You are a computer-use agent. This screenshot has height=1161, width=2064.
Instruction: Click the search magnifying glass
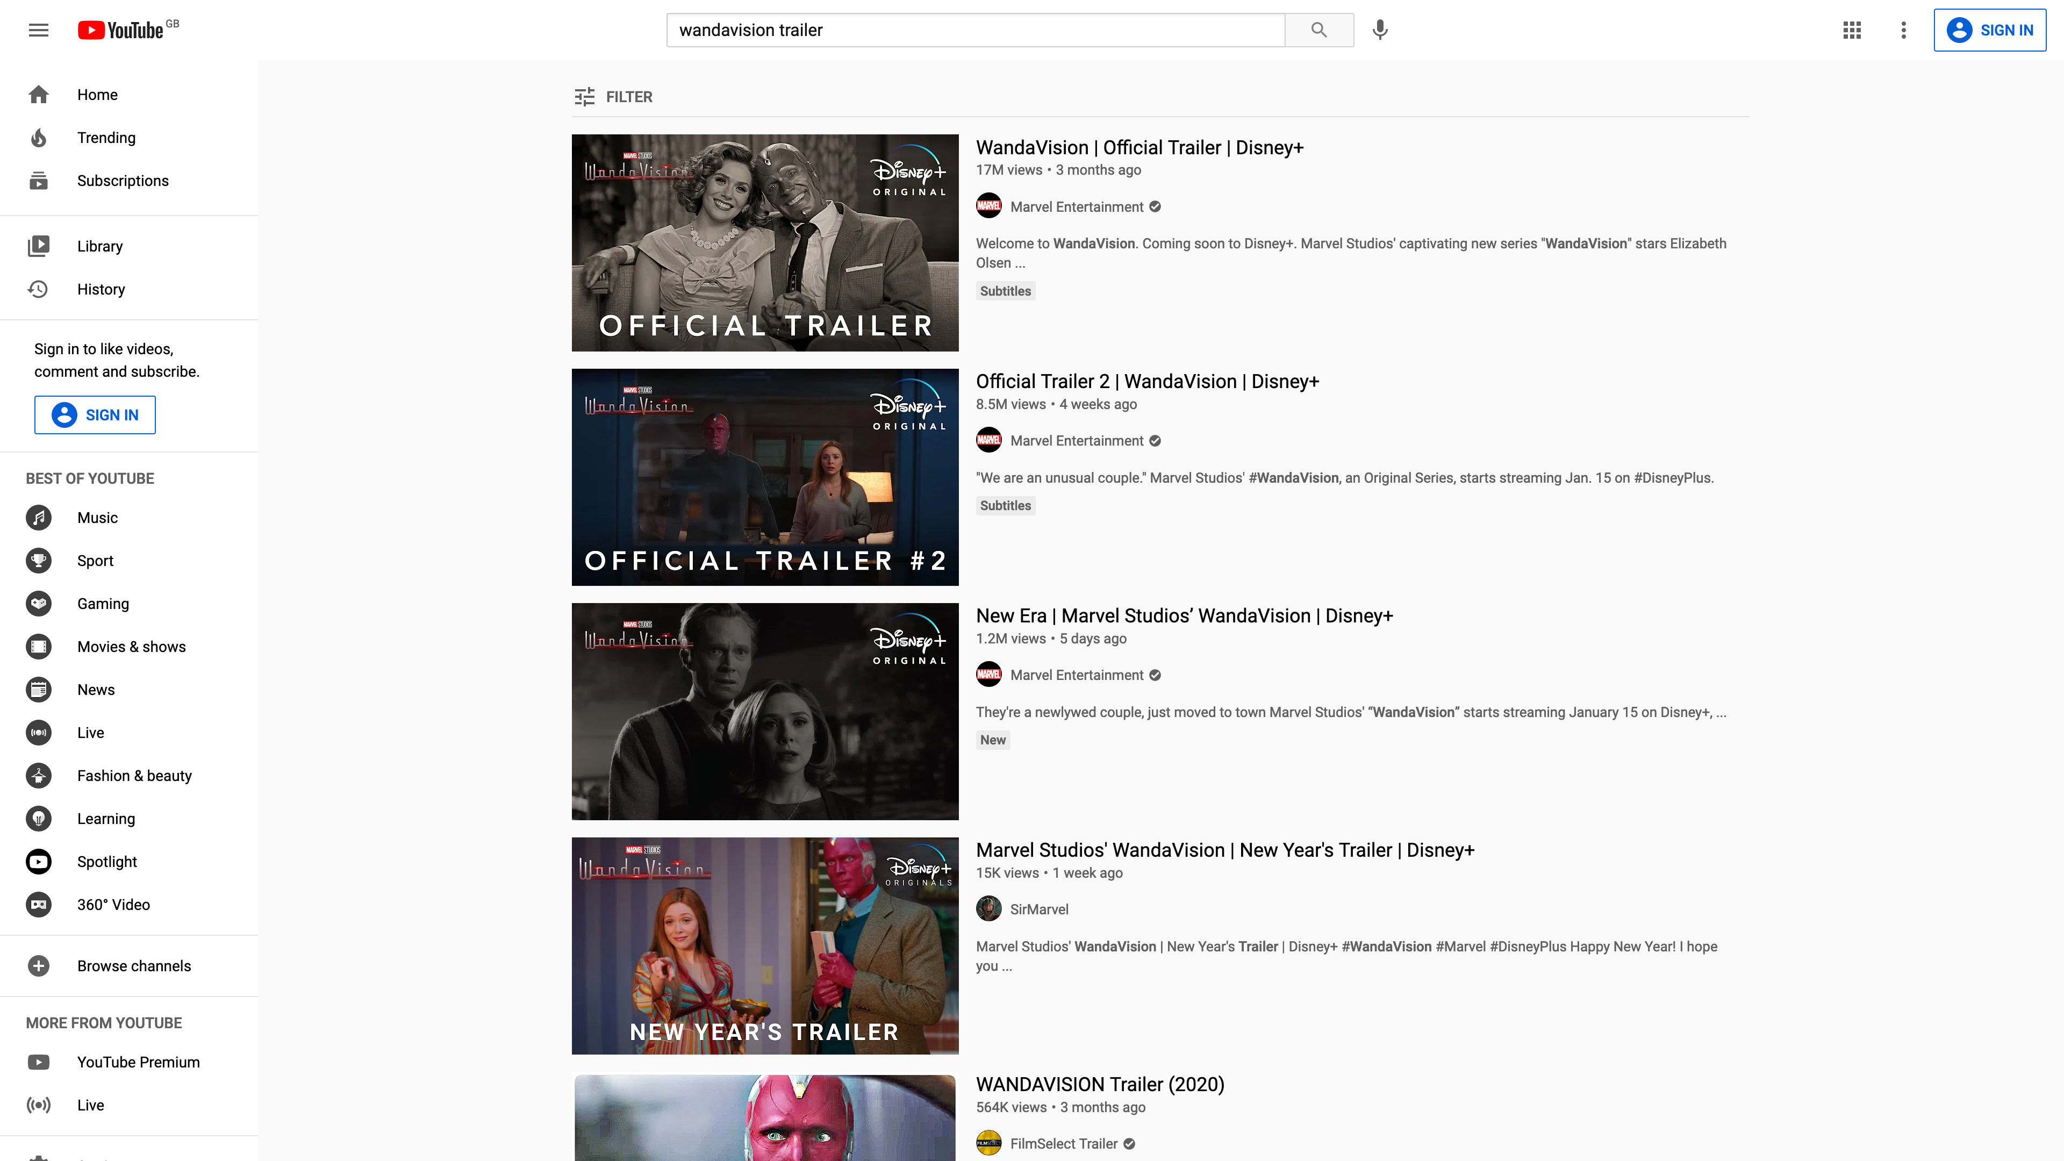1318,30
